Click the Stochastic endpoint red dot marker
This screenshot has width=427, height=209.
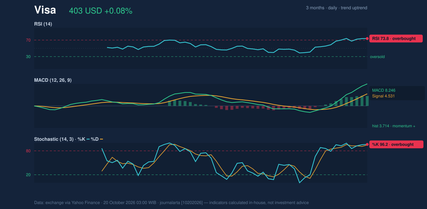(367, 144)
